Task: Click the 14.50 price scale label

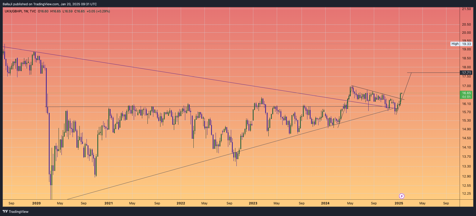Action: pos(467,138)
